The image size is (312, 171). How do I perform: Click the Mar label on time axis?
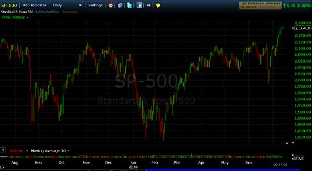pos(177,163)
